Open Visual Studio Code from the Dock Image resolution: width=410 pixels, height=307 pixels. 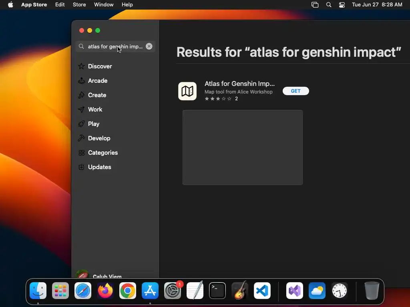click(x=262, y=291)
